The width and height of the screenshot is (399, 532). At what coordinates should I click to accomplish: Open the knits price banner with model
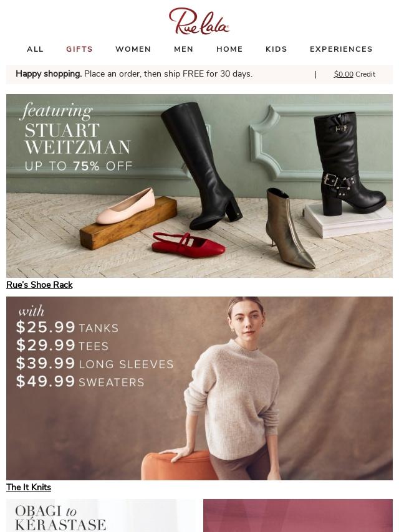199,388
